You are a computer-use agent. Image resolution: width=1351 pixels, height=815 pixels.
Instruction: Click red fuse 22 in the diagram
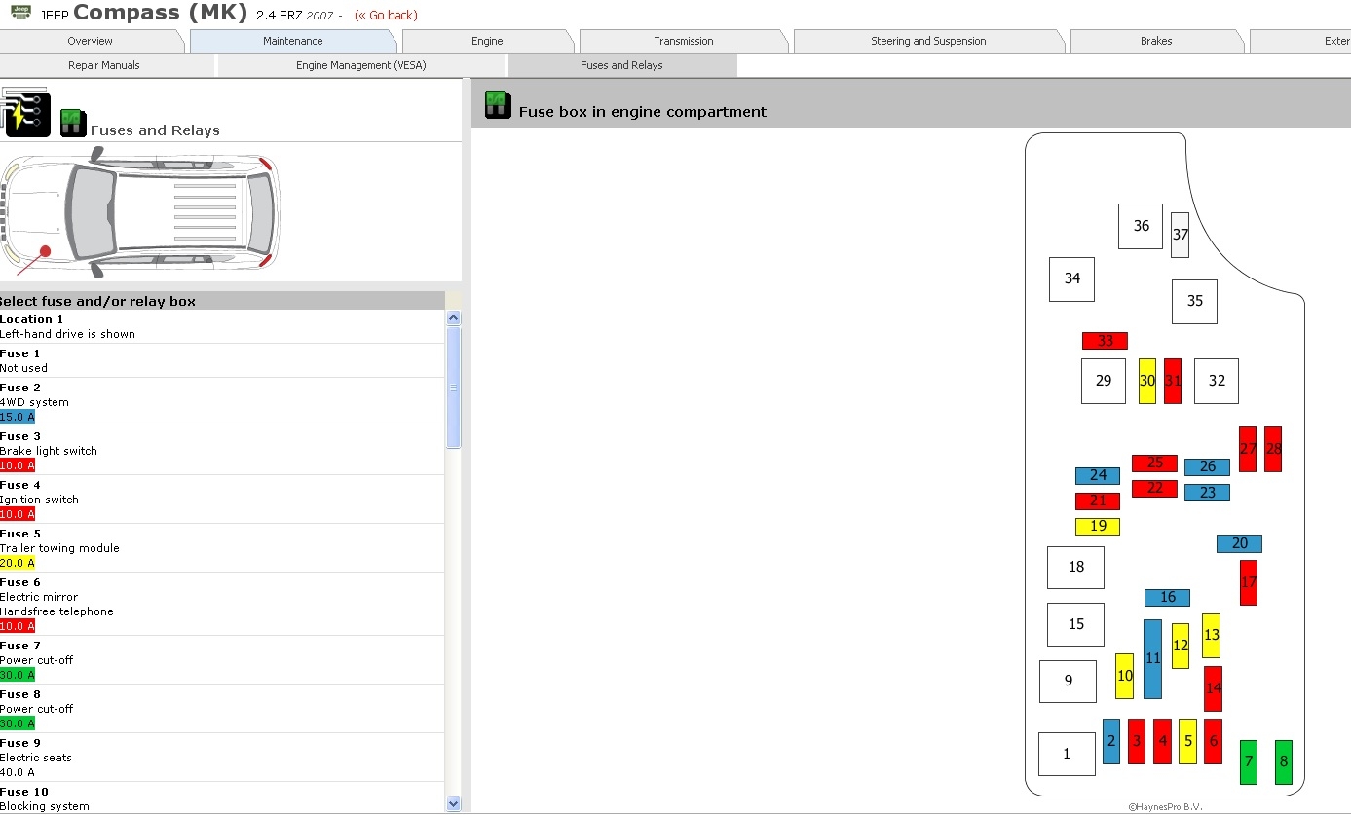1154,489
